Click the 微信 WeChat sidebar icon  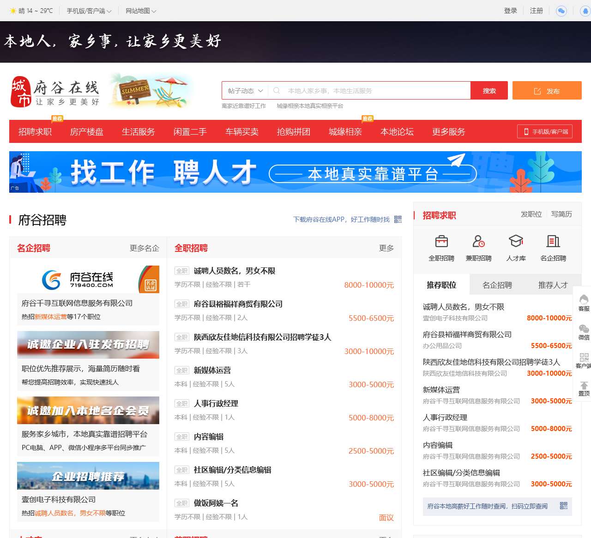click(585, 331)
